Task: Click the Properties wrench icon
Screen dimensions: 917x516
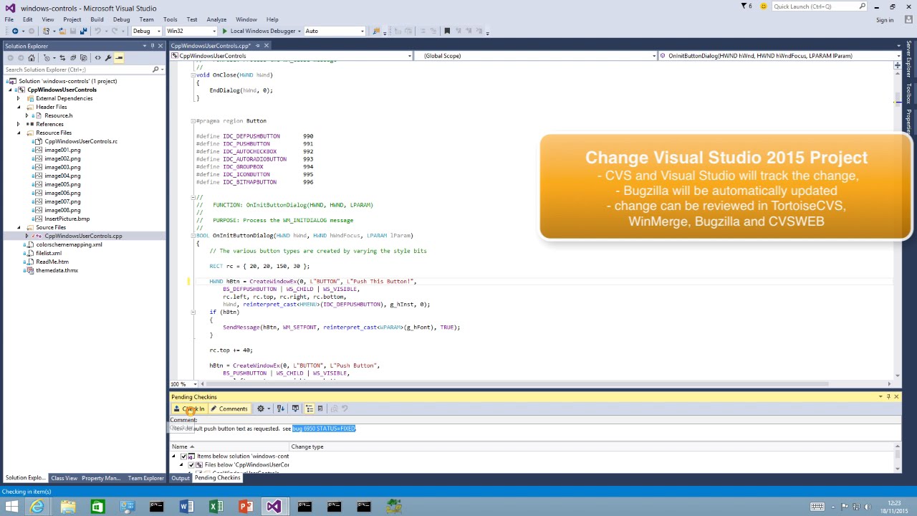Action: 108,57
